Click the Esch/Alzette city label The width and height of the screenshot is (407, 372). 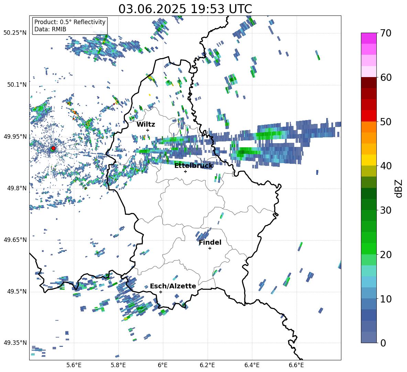pos(173,286)
